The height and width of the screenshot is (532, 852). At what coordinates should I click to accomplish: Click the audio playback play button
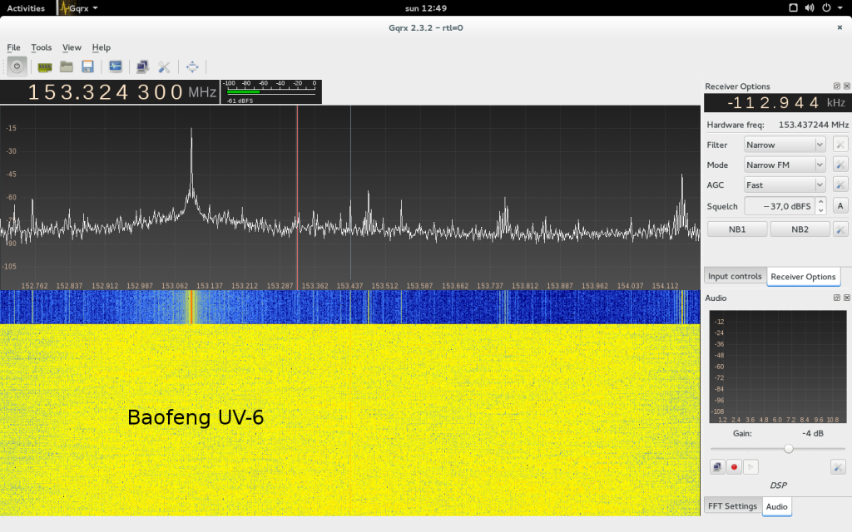tap(751, 467)
